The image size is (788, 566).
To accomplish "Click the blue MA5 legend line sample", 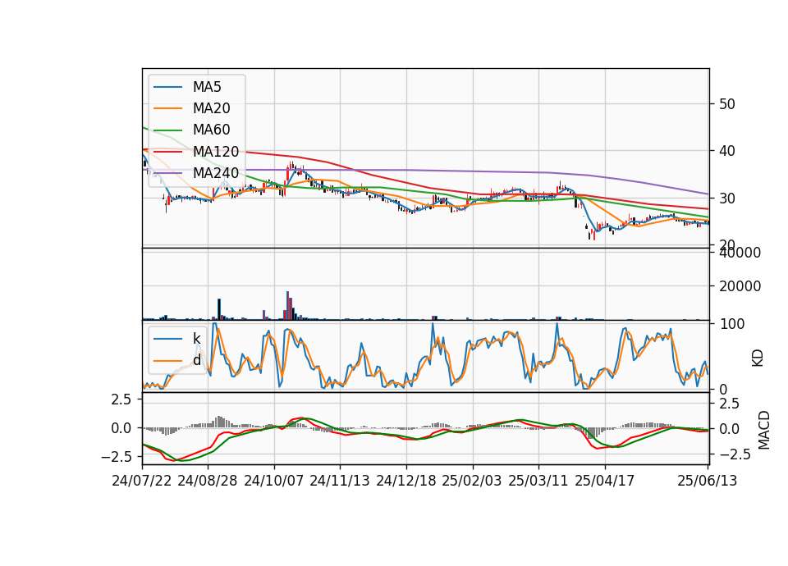I will pyautogui.click(x=167, y=88).
